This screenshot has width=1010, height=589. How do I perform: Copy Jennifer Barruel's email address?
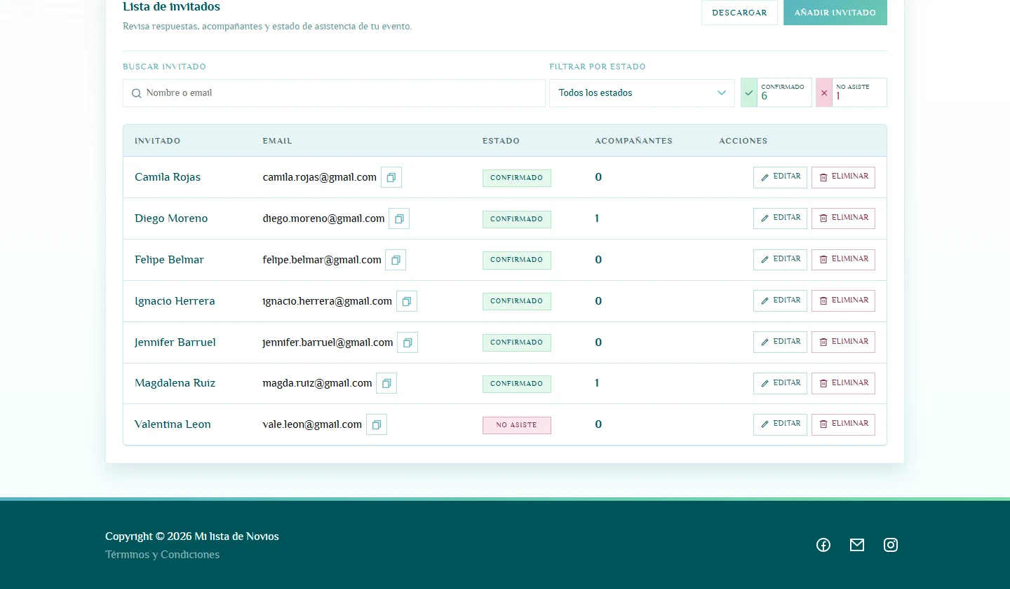[x=408, y=342]
